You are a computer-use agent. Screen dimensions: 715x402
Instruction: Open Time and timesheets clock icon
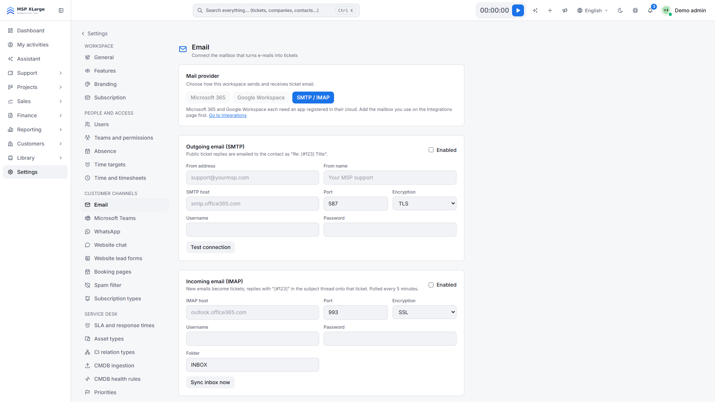click(88, 178)
